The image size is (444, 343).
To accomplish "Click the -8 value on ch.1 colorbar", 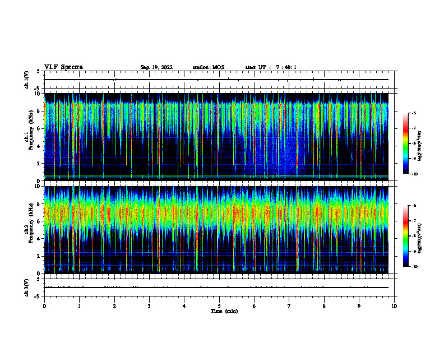I will (414, 143).
